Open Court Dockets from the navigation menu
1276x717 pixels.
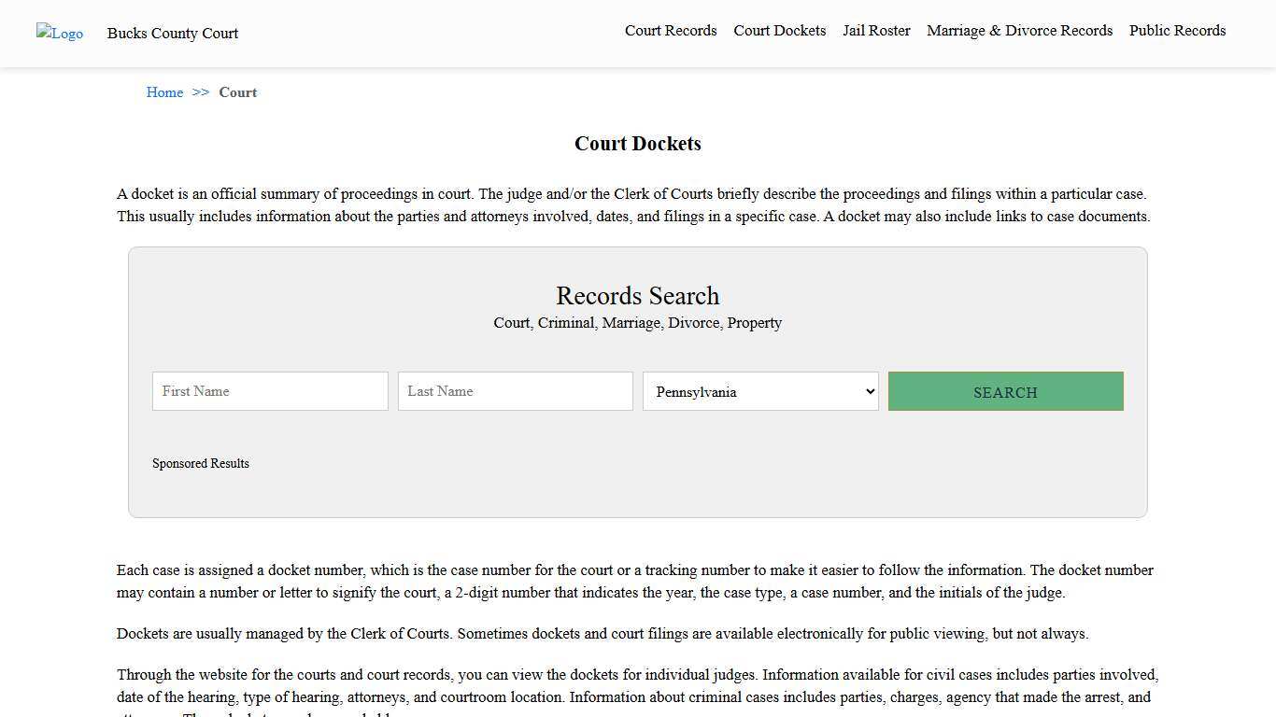[x=779, y=31]
